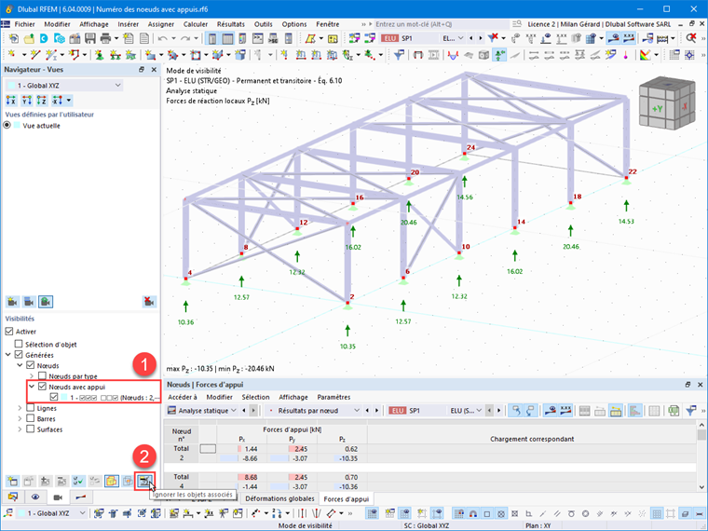This screenshot has width=708, height=531.
Task: Toggle the tables panel display icon
Action: 227,38
